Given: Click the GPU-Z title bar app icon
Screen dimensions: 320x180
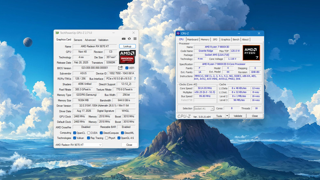Looking at the screenshot, I should 57,33.
